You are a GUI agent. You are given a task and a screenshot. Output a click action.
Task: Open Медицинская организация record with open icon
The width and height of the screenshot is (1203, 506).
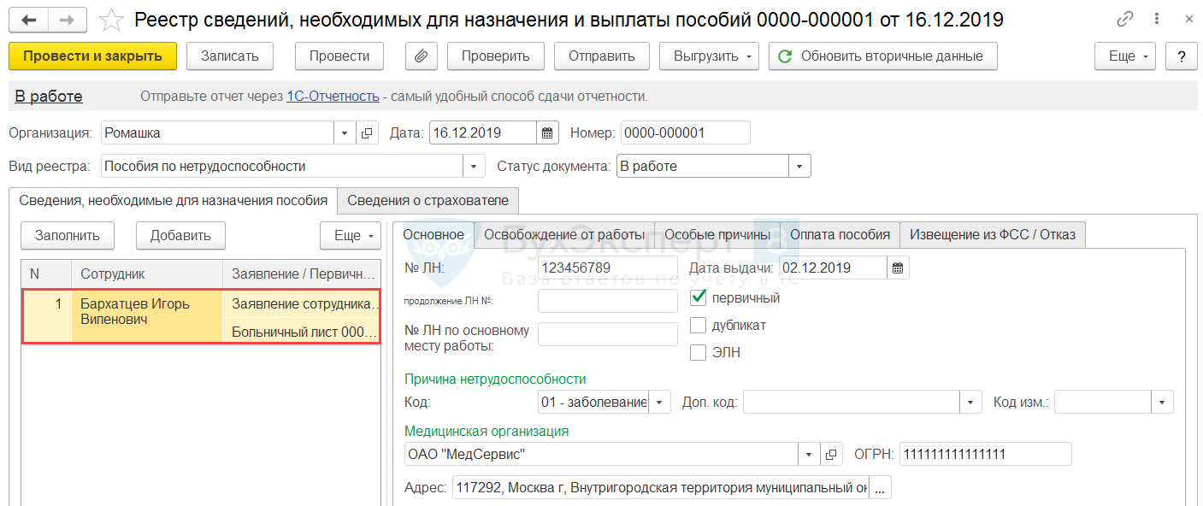(x=829, y=455)
